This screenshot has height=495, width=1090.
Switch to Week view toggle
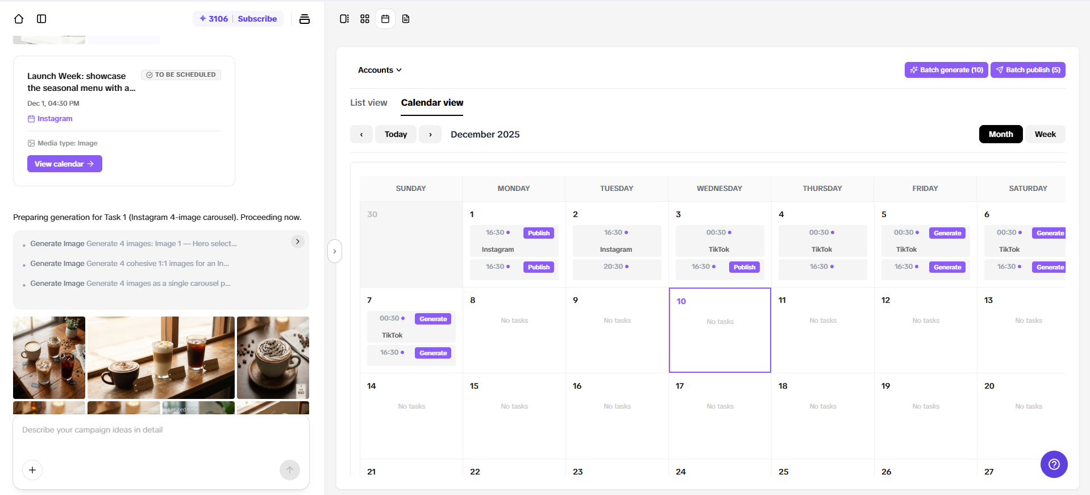1045,134
